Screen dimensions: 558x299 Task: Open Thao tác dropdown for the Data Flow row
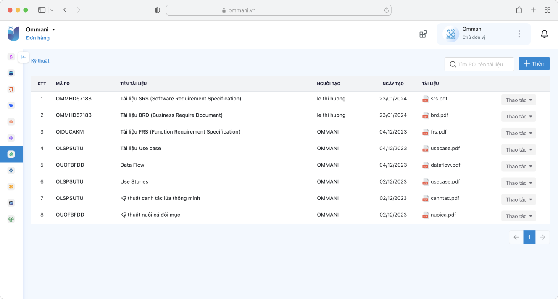(519, 166)
